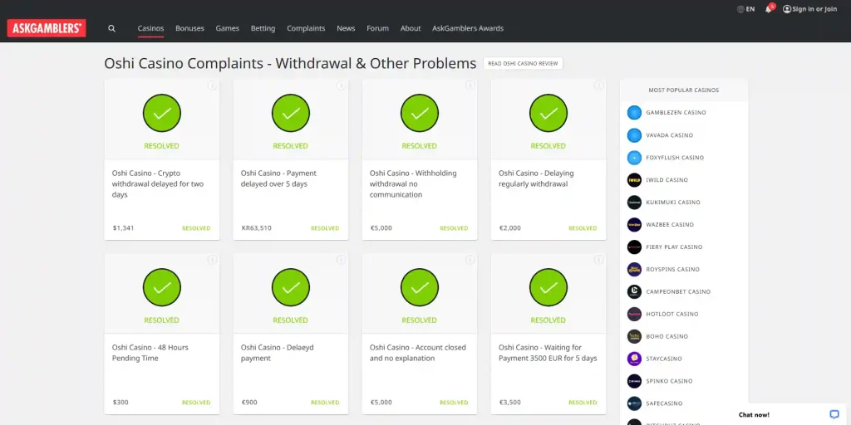
Task: Open Boho Casino in popular list
Action: point(667,337)
